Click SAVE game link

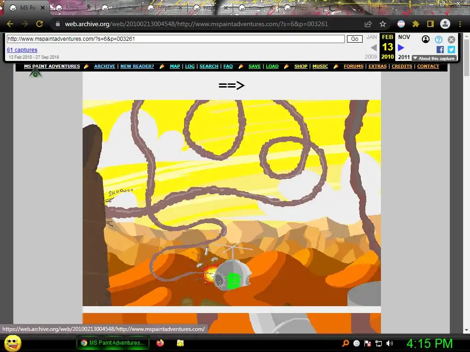(x=254, y=66)
